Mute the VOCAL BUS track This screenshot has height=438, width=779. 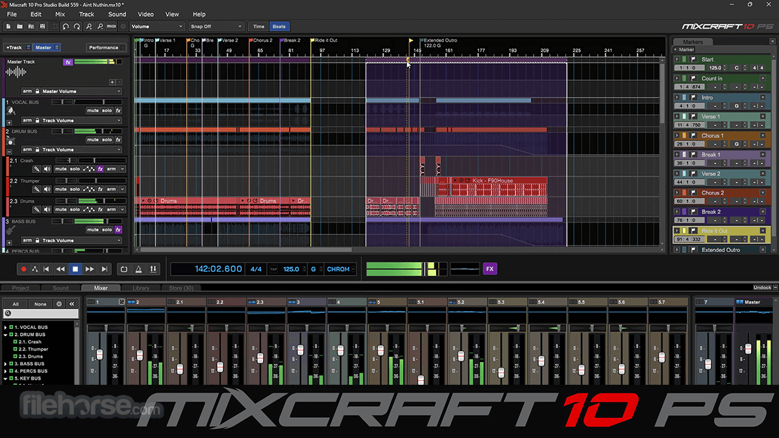(x=93, y=110)
